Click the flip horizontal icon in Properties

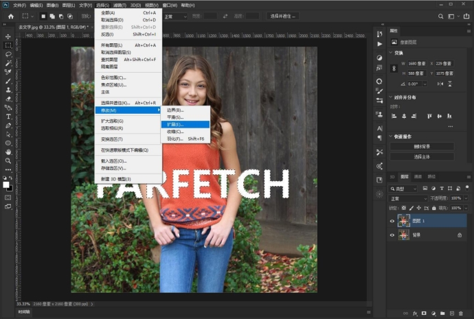440,84
